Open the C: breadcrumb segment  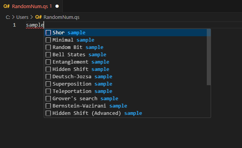click(x=8, y=17)
